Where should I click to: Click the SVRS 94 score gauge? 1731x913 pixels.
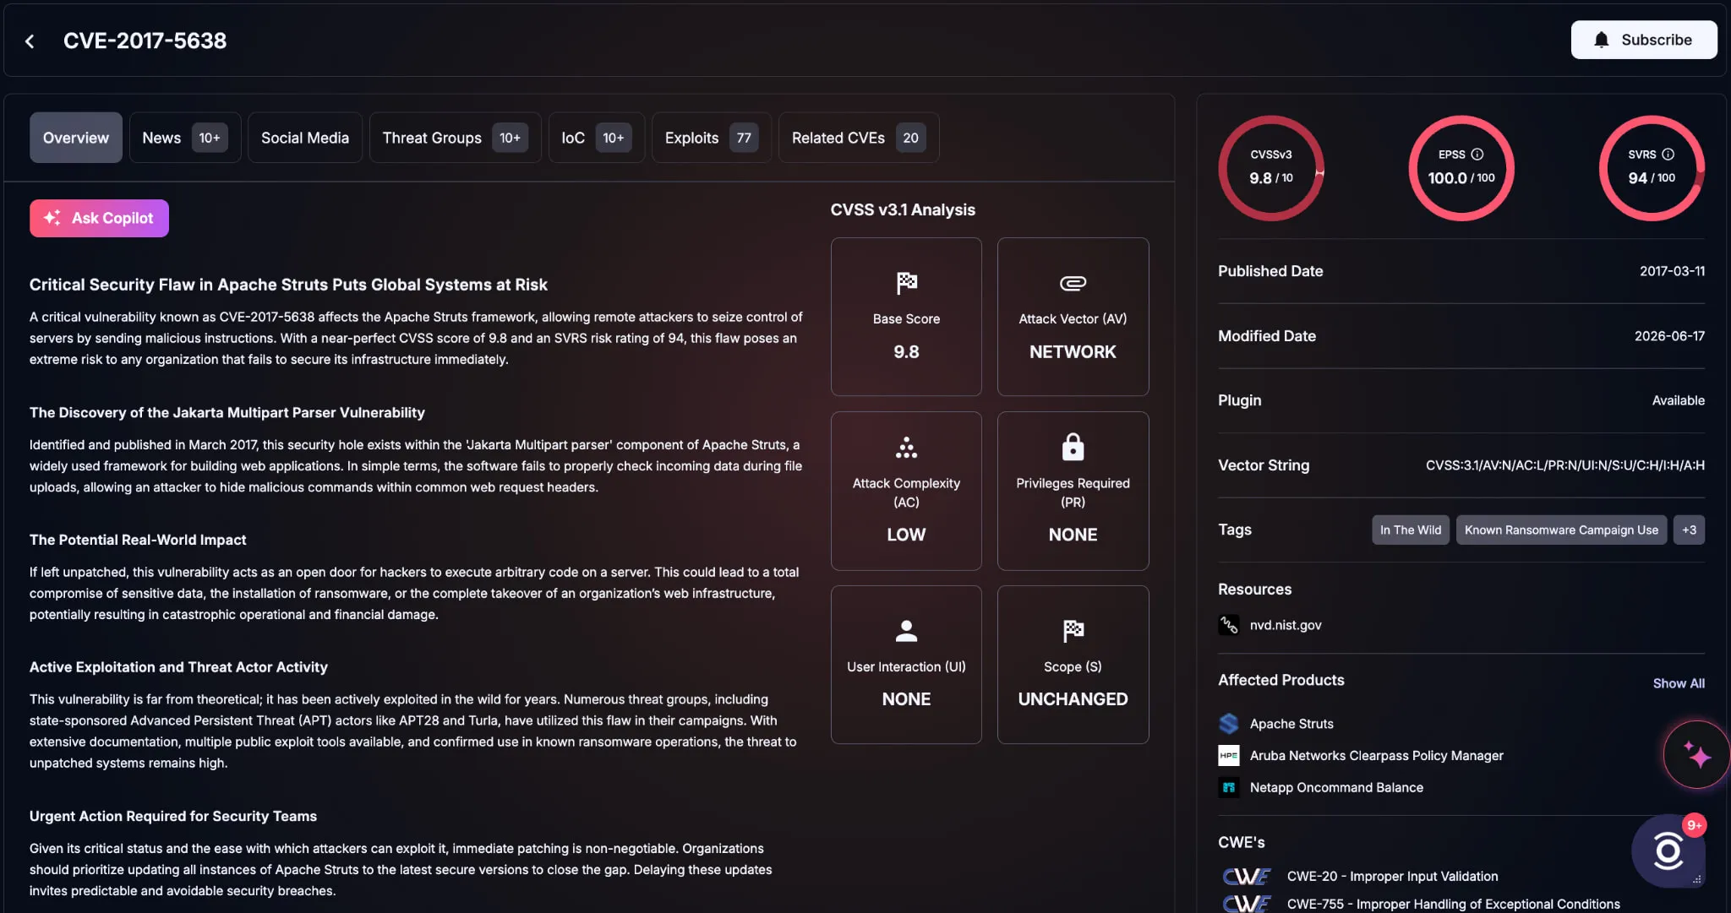click(x=1652, y=168)
